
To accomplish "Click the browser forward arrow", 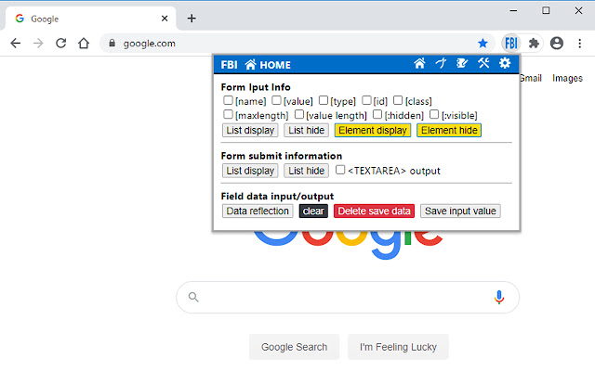I will pos(38,44).
